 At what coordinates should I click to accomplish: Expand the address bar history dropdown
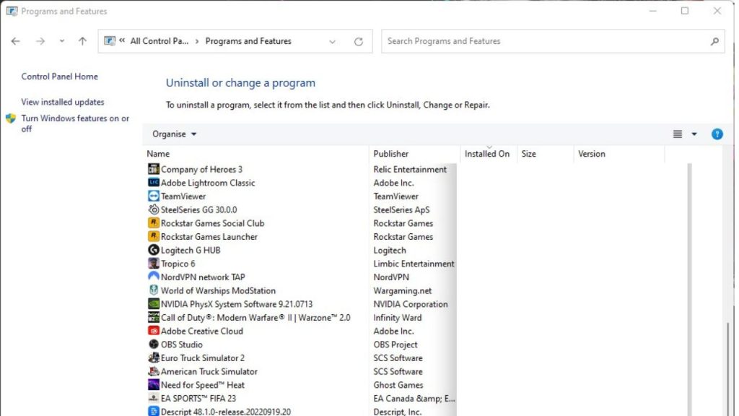[x=332, y=41]
